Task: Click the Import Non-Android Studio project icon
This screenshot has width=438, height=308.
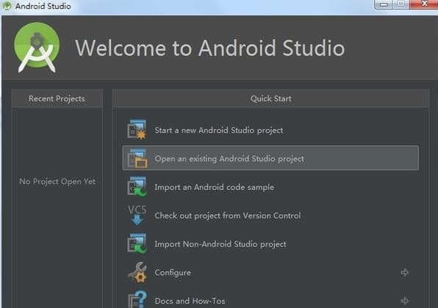Action: pos(137,243)
